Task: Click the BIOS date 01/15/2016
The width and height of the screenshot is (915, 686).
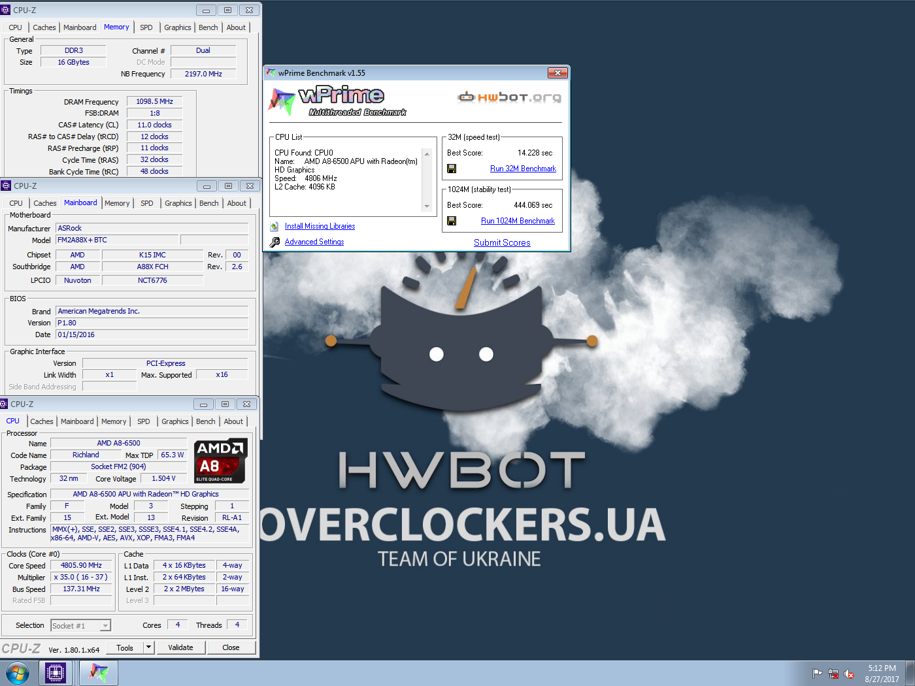Action: tap(152, 335)
